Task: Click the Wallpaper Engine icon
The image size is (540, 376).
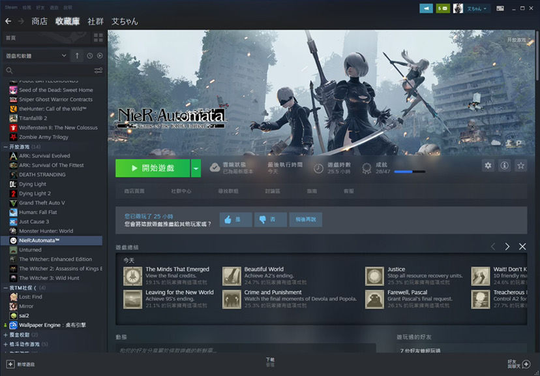Action: [13, 325]
